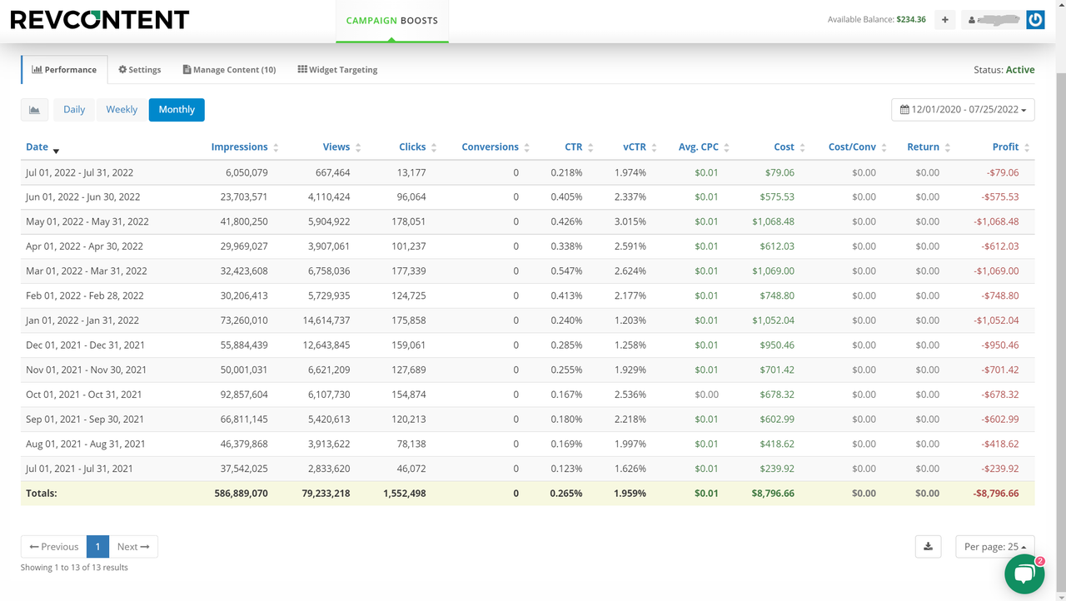
Task: Sort table by Impressions column
Action: [x=245, y=147]
